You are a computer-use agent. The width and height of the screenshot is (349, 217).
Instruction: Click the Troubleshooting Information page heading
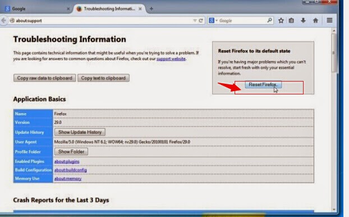(70, 39)
